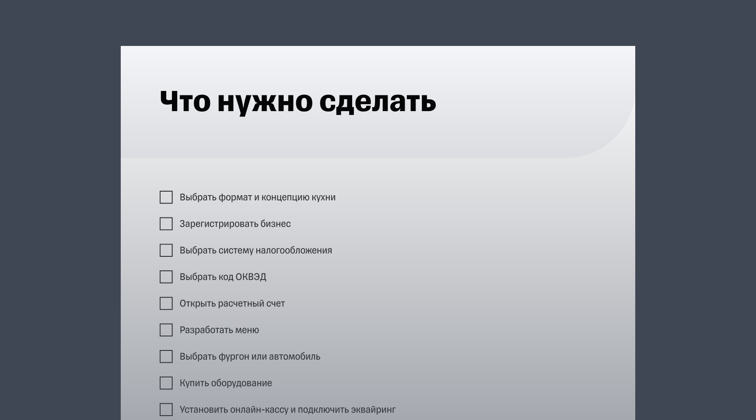Viewport: 756px width, 420px height.
Task: Mark the Купить оборудование checkbox
Action: point(166,383)
